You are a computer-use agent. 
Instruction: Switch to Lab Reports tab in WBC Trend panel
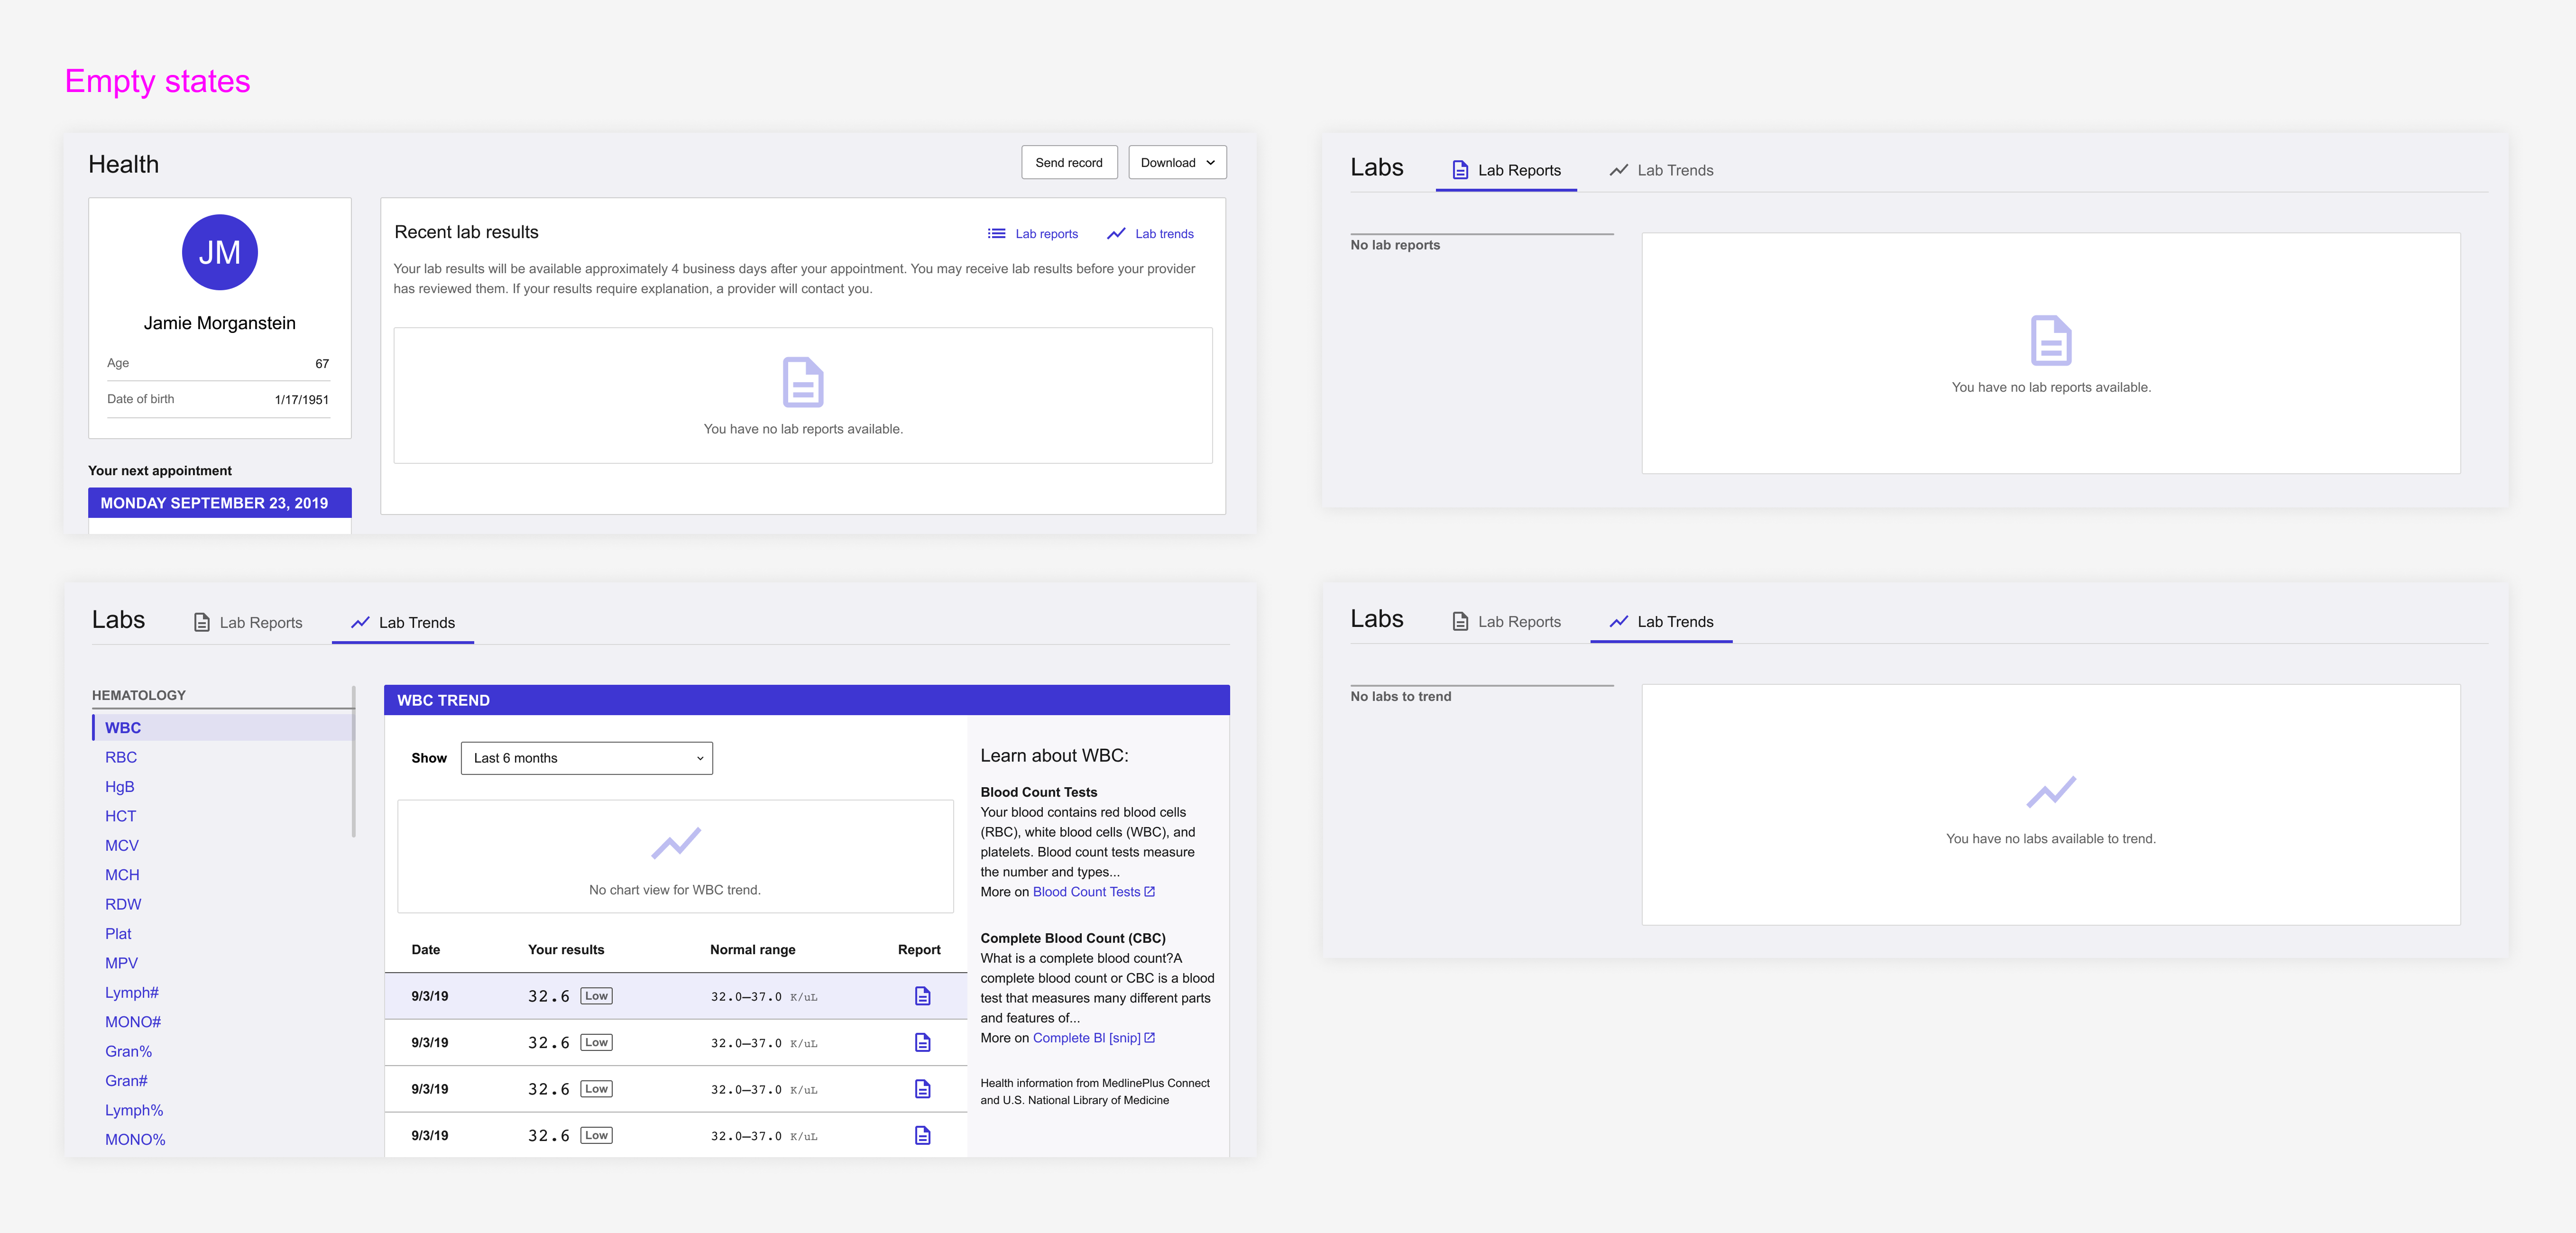coord(248,622)
